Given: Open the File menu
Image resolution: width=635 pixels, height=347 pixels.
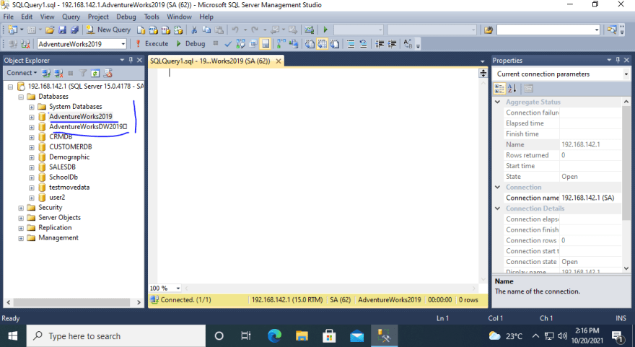Looking at the screenshot, I should tap(9, 17).
